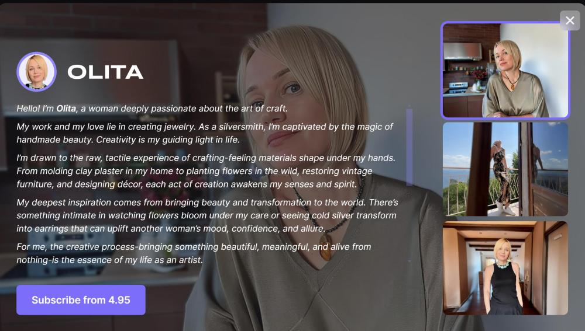Click the paragraph about molding clay plaster
The width and height of the screenshot is (585, 331).
coord(205,171)
